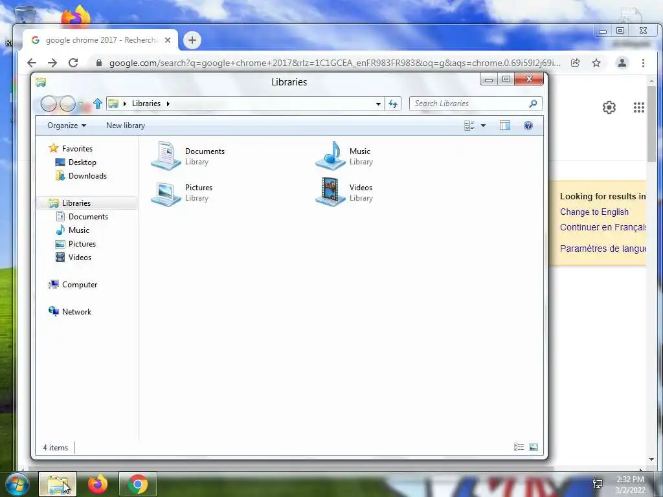Screen dimensions: 663x497
Task: Expand the recent pages dropdown arrow
Action: 80,104
